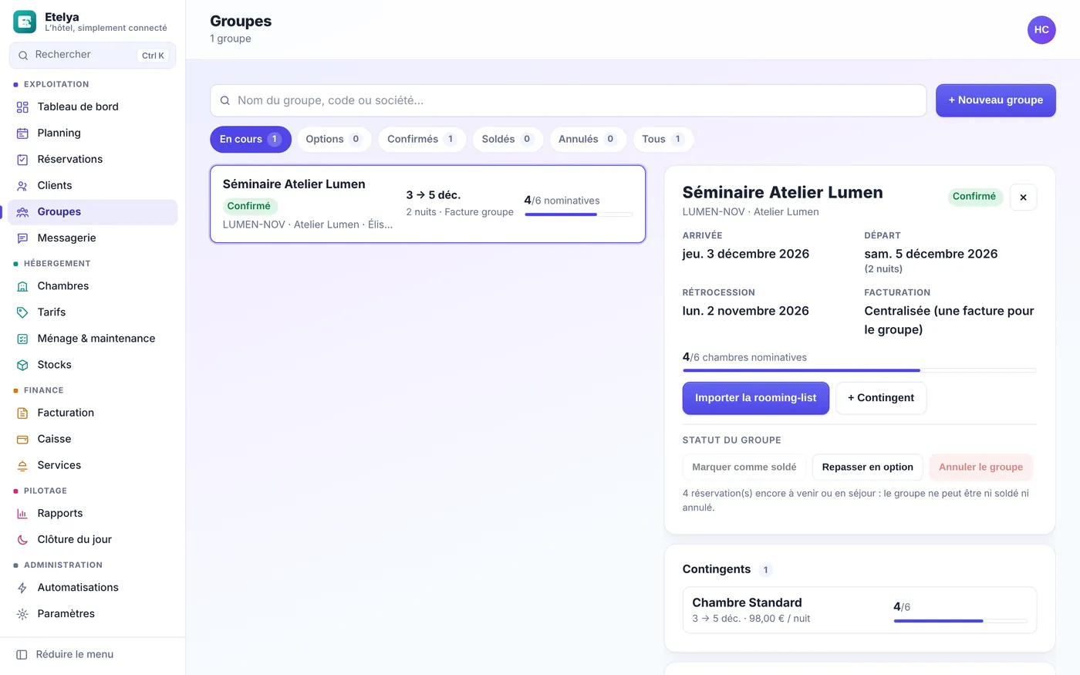Click the Planning calendar icon
The height and width of the screenshot is (675, 1080).
tap(22, 133)
